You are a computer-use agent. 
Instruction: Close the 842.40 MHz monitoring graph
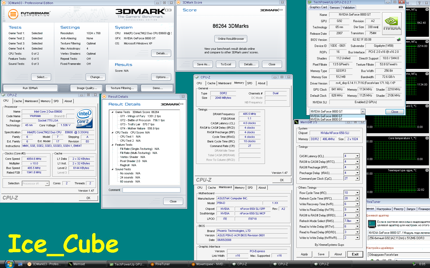tap(427, 9)
